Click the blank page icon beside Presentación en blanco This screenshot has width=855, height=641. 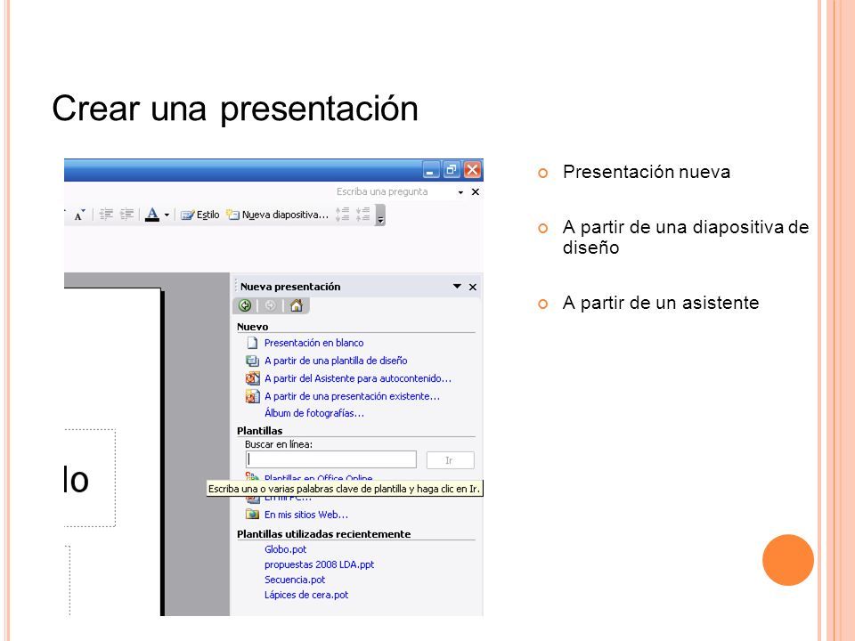tap(252, 343)
